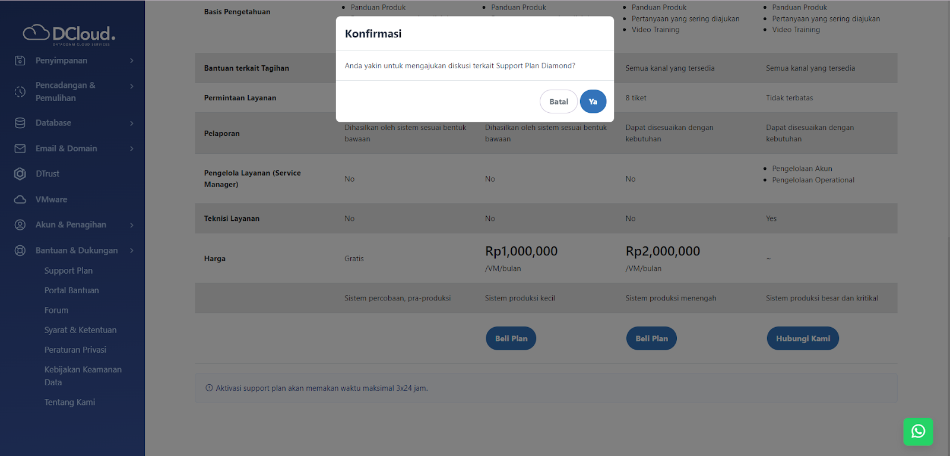
Task: Open DTrust via its shield icon
Action: pos(20,173)
